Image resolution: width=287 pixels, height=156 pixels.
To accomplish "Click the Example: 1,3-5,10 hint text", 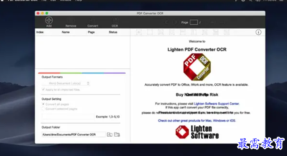I will (108, 116).
